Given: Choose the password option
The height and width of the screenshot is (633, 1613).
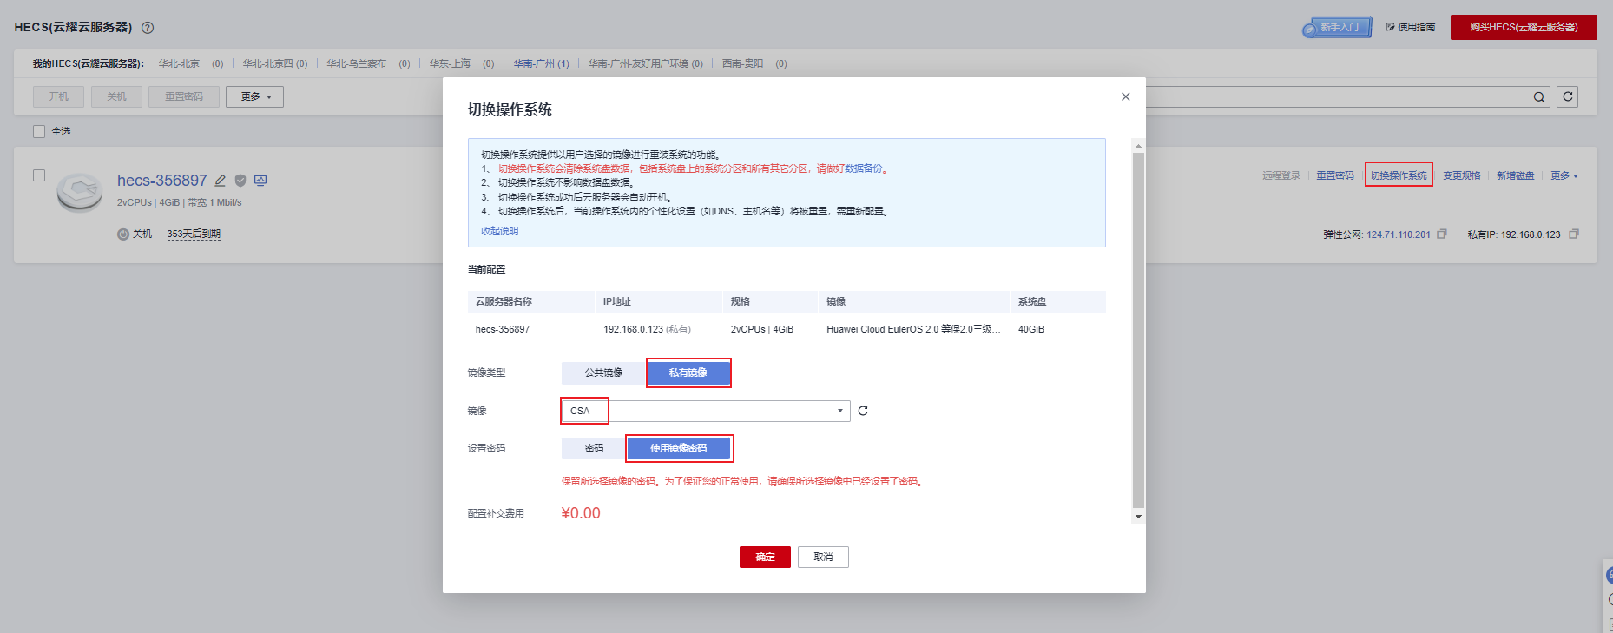Looking at the screenshot, I should pyautogui.click(x=594, y=448).
